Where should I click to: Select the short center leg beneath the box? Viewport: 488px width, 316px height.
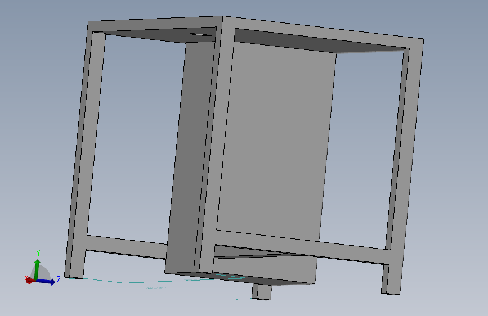[x=261, y=292]
